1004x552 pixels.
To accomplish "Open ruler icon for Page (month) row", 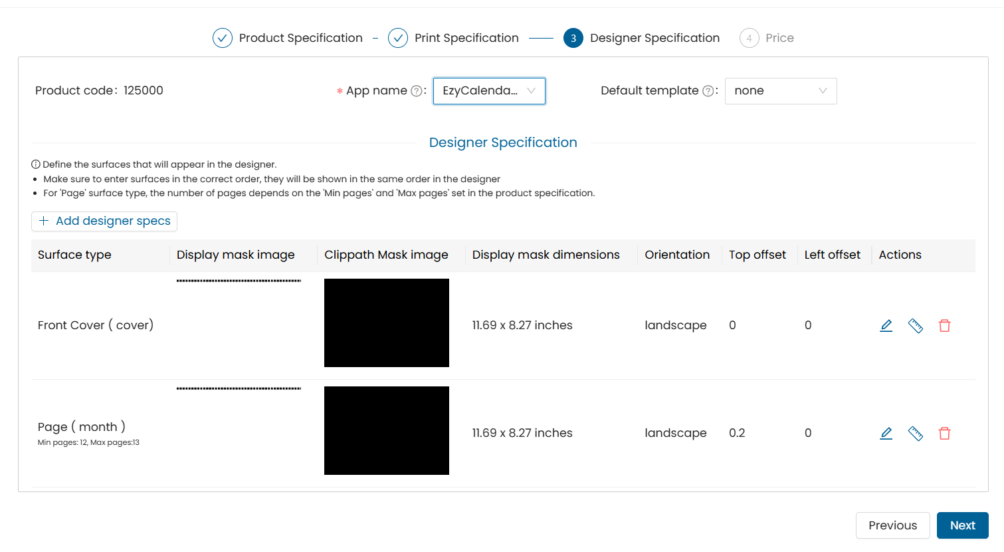I will [916, 434].
